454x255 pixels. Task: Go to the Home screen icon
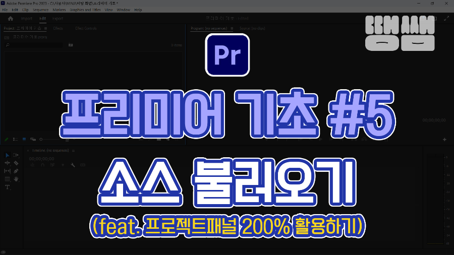point(11,19)
